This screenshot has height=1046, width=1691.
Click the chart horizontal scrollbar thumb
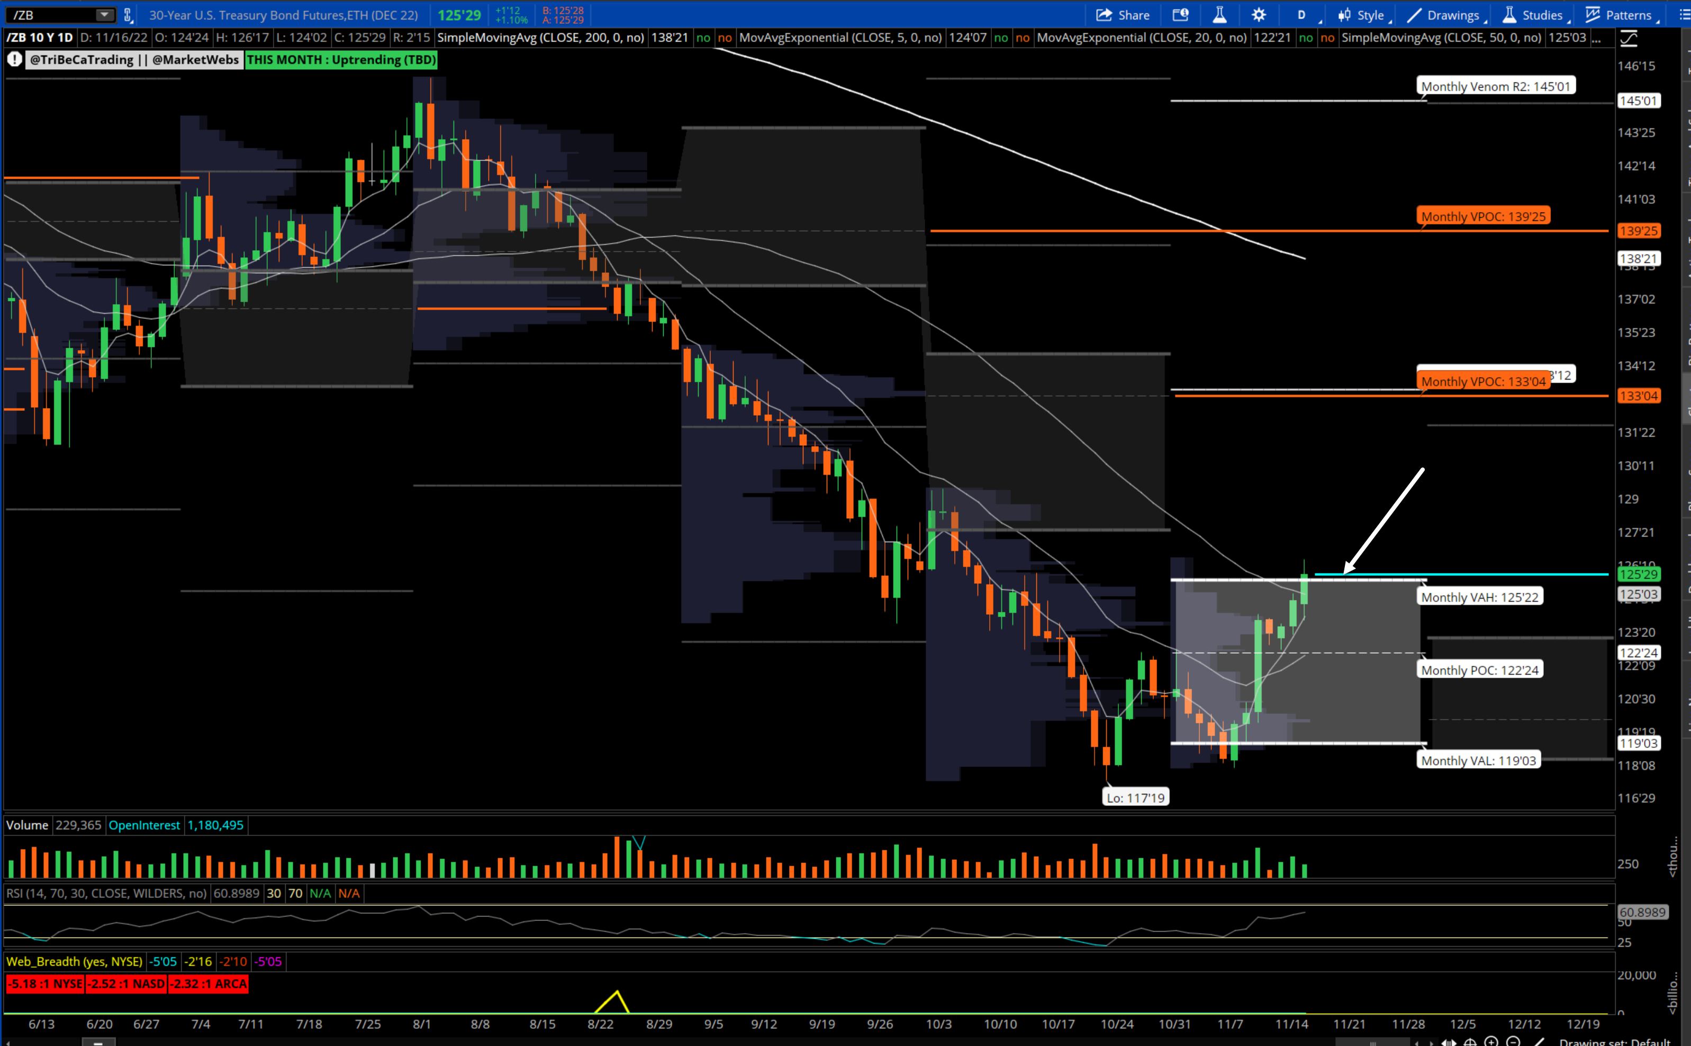point(1372,1042)
